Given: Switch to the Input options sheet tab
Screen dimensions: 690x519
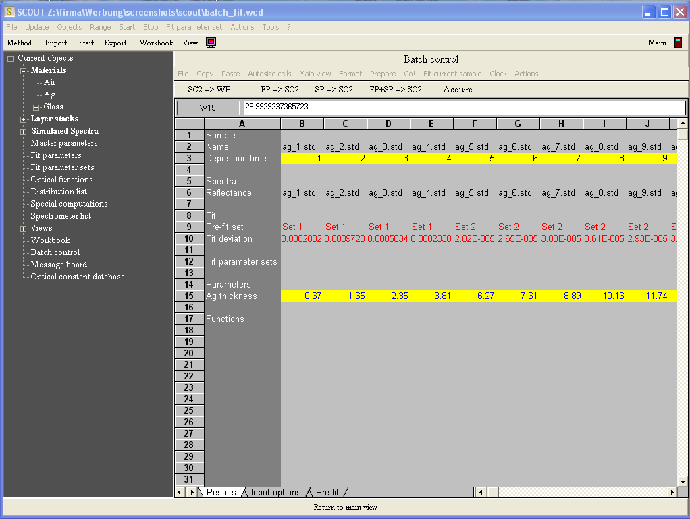Looking at the screenshot, I should (x=275, y=493).
